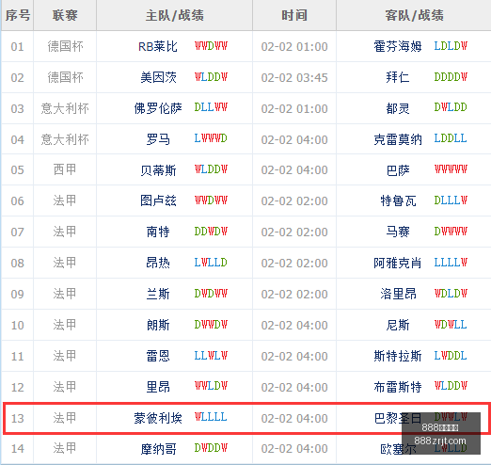Open the 马赛 team link
This screenshot has height=465, width=491.
pos(398,232)
